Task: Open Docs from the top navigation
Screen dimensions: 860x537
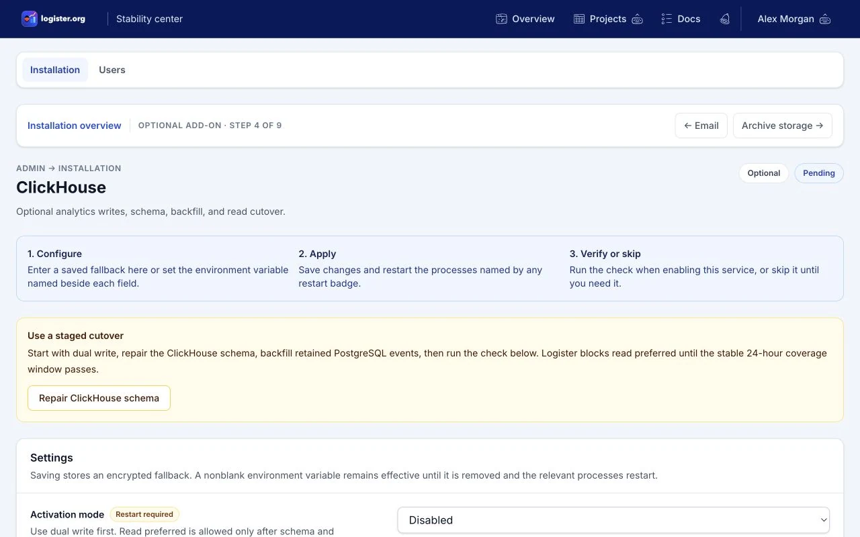Action: pos(681,19)
